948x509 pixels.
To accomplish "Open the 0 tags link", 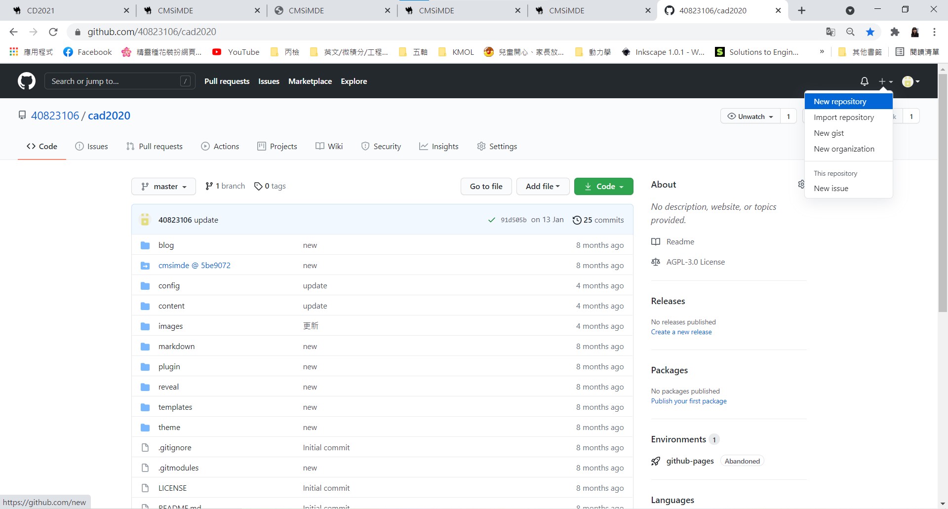I will coord(270,186).
